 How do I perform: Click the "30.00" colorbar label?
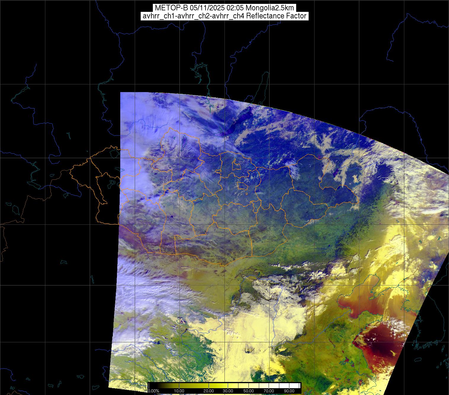(227, 391)
